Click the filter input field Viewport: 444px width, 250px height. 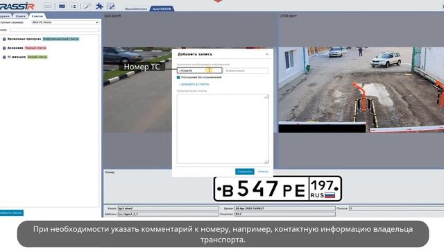click(x=54, y=30)
